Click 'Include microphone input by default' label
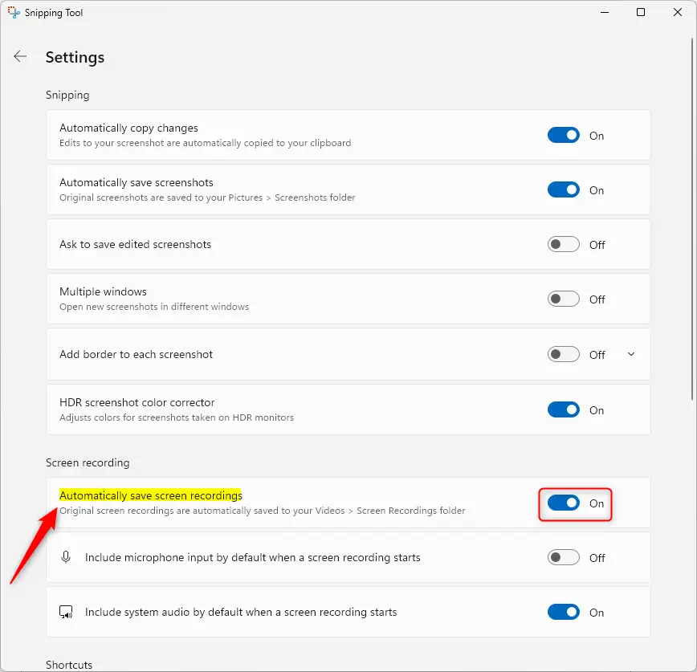Viewport: 697px width, 672px height. [252, 558]
